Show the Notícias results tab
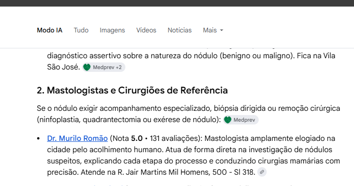Viewport: 354px width, 186px height. tap(179, 30)
